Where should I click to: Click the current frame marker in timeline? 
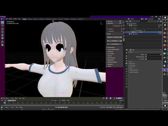[5, 103]
